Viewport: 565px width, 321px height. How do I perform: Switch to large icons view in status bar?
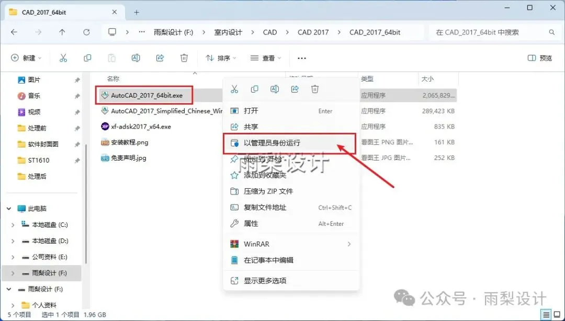pyautogui.click(x=557, y=315)
